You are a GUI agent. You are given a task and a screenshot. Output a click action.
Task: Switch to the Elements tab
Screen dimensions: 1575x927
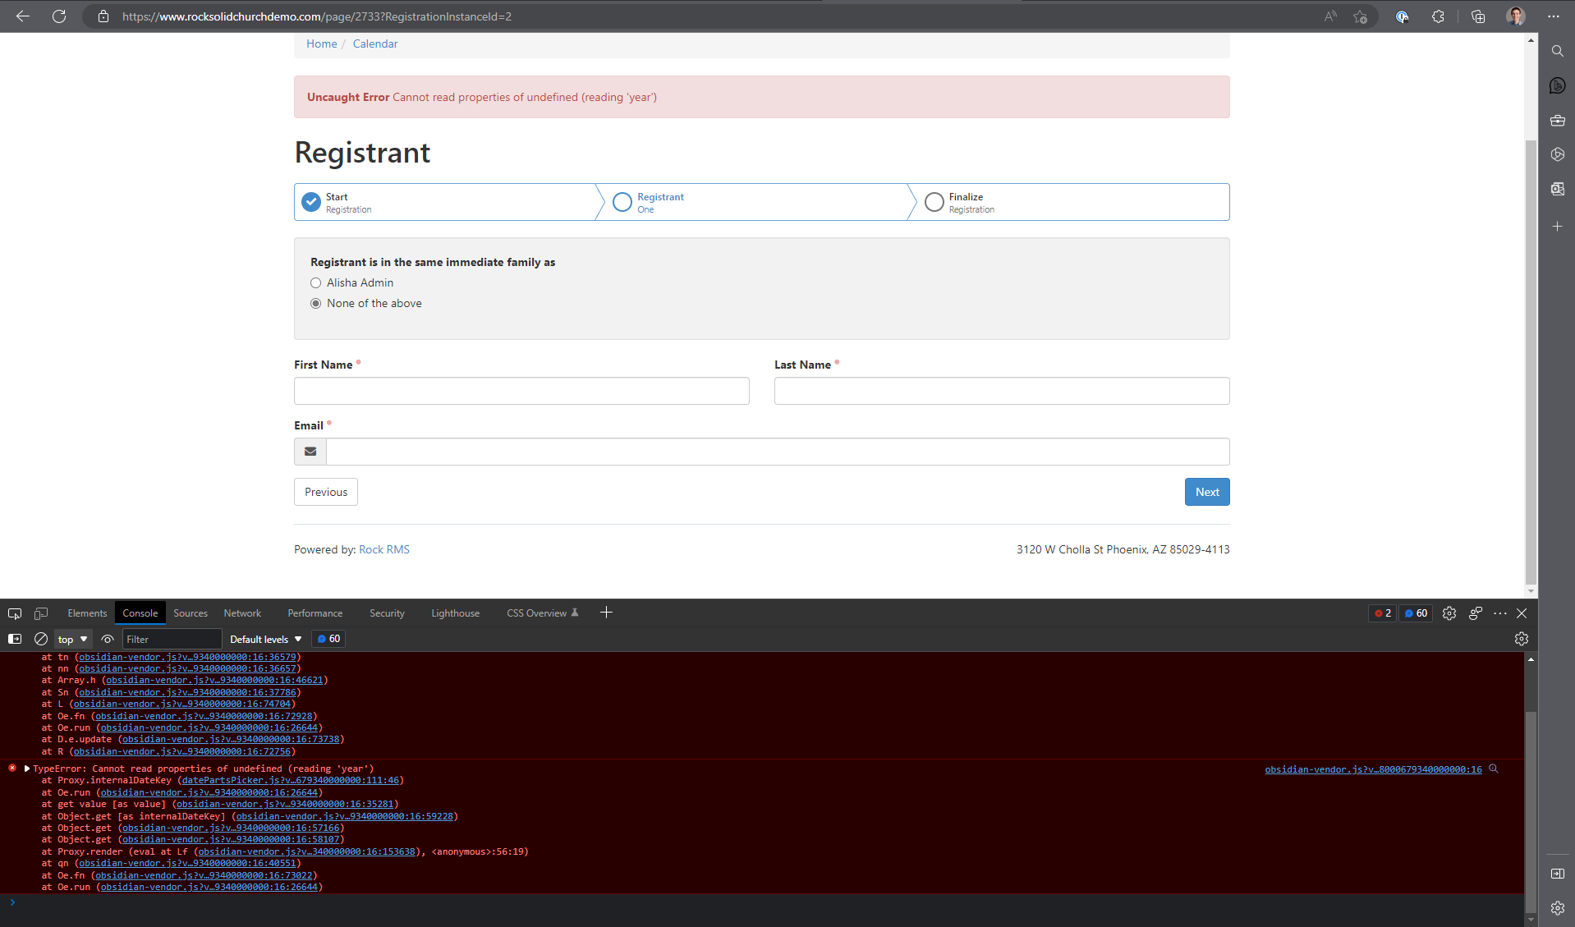click(87, 613)
